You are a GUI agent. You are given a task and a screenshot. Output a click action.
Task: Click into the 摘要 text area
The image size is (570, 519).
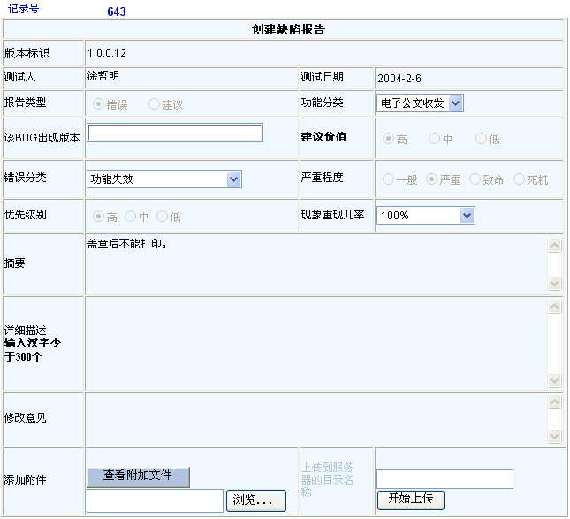coord(316,264)
